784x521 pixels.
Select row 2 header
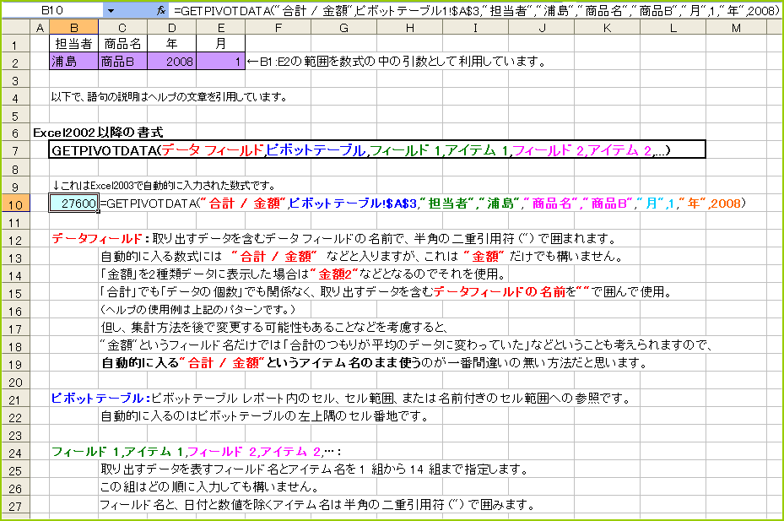(x=15, y=62)
